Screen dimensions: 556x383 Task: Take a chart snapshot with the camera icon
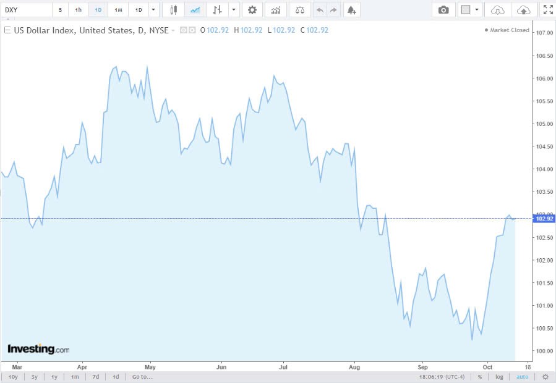point(444,9)
